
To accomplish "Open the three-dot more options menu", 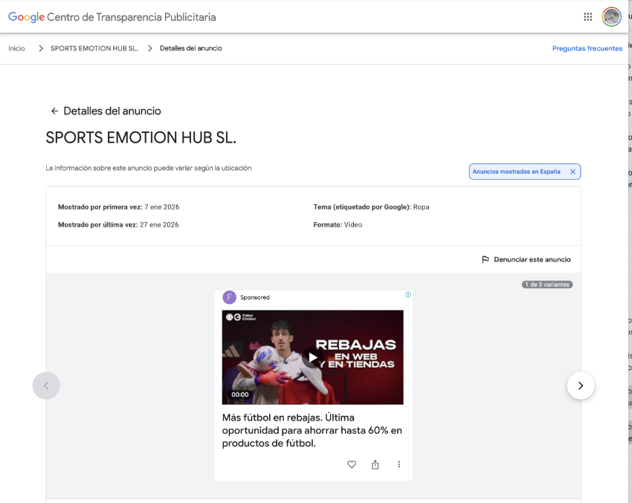I will [399, 464].
